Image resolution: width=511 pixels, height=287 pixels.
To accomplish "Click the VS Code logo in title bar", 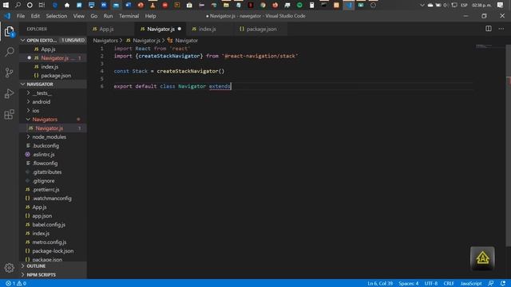I will point(7,16).
